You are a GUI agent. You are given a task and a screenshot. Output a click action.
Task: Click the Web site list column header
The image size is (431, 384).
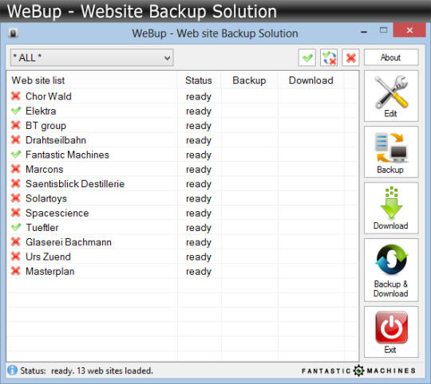(x=92, y=80)
